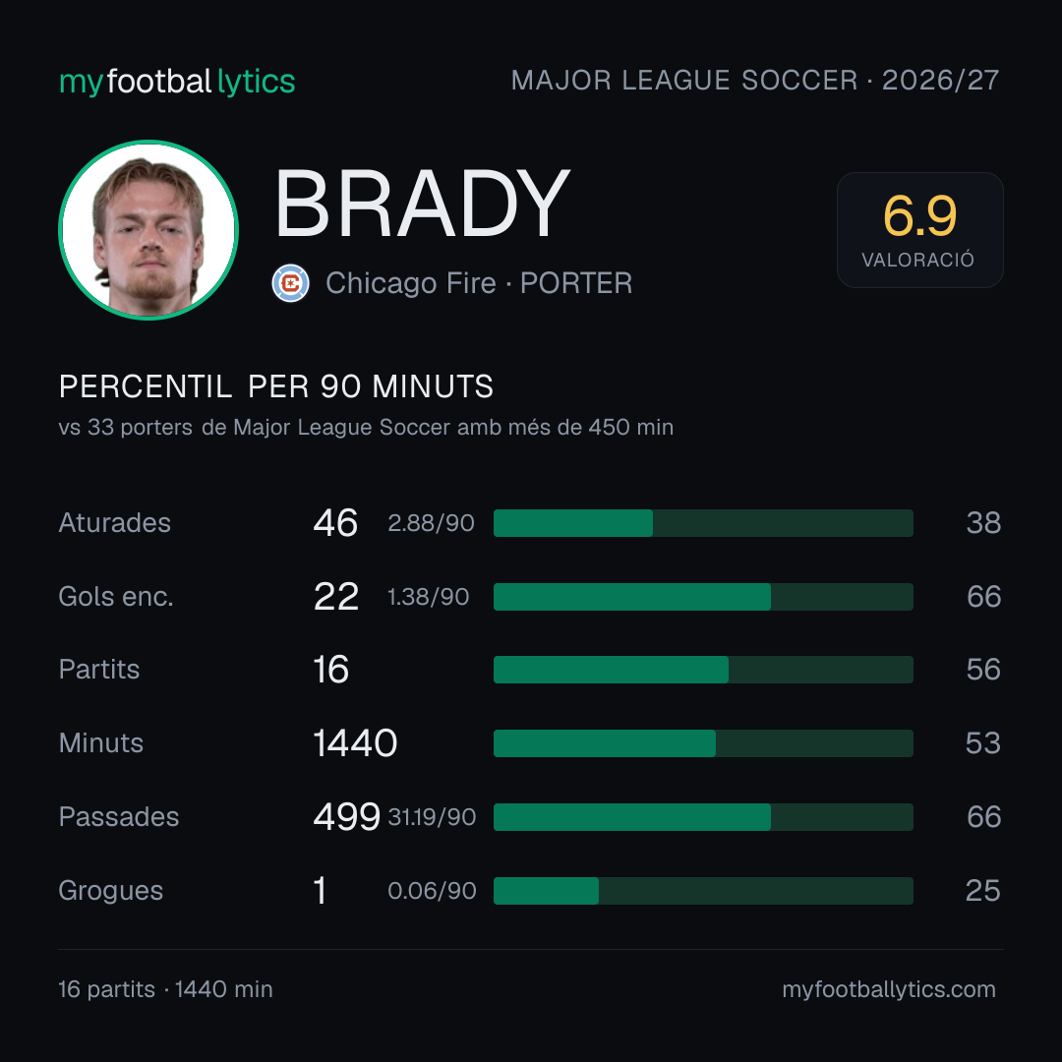Screen dimensions: 1062x1062
Task: Click the Grogues percentile number 25
Action: [982, 891]
